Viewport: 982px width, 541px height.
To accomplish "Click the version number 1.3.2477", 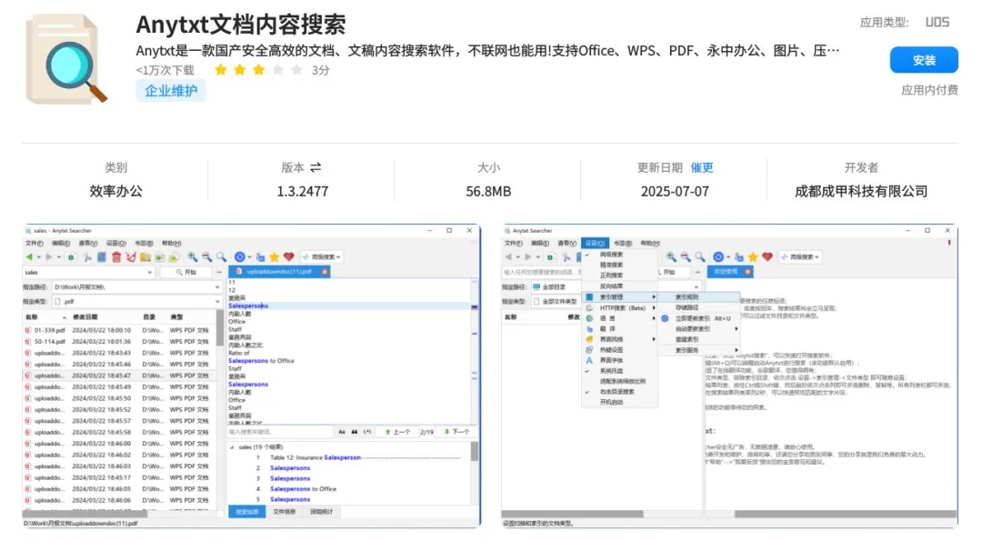I will (x=303, y=191).
